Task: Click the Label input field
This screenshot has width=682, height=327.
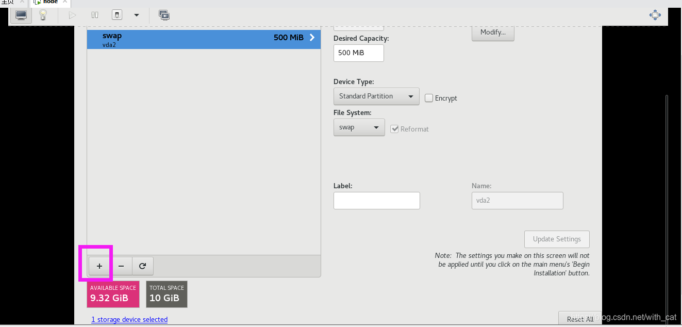Action: 377,201
